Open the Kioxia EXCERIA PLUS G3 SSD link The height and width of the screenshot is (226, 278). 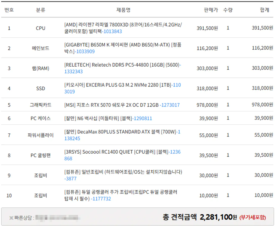176,85
